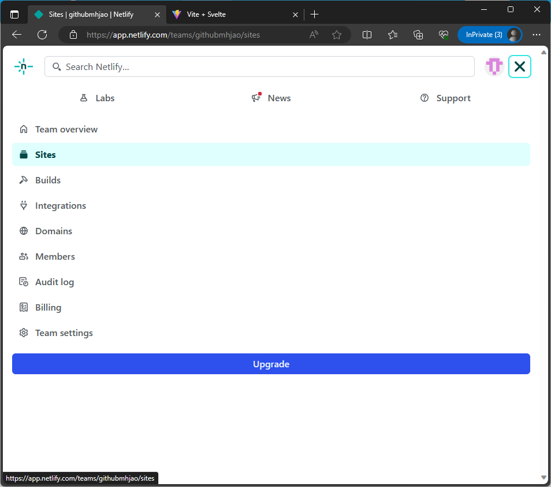Click the Support question mark icon

click(424, 98)
